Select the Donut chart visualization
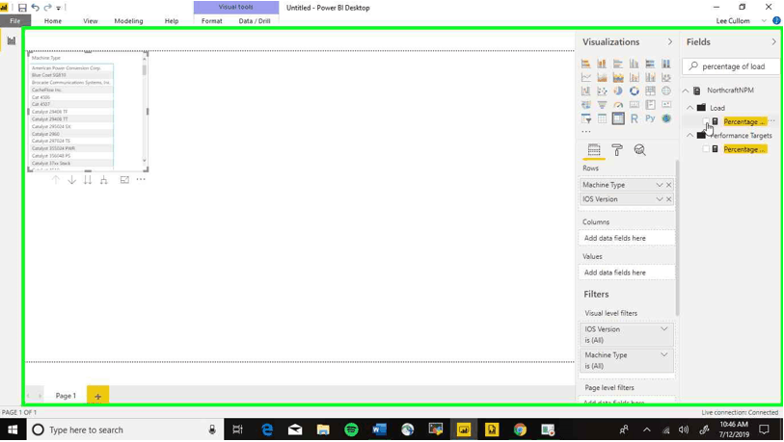 (634, 91)
